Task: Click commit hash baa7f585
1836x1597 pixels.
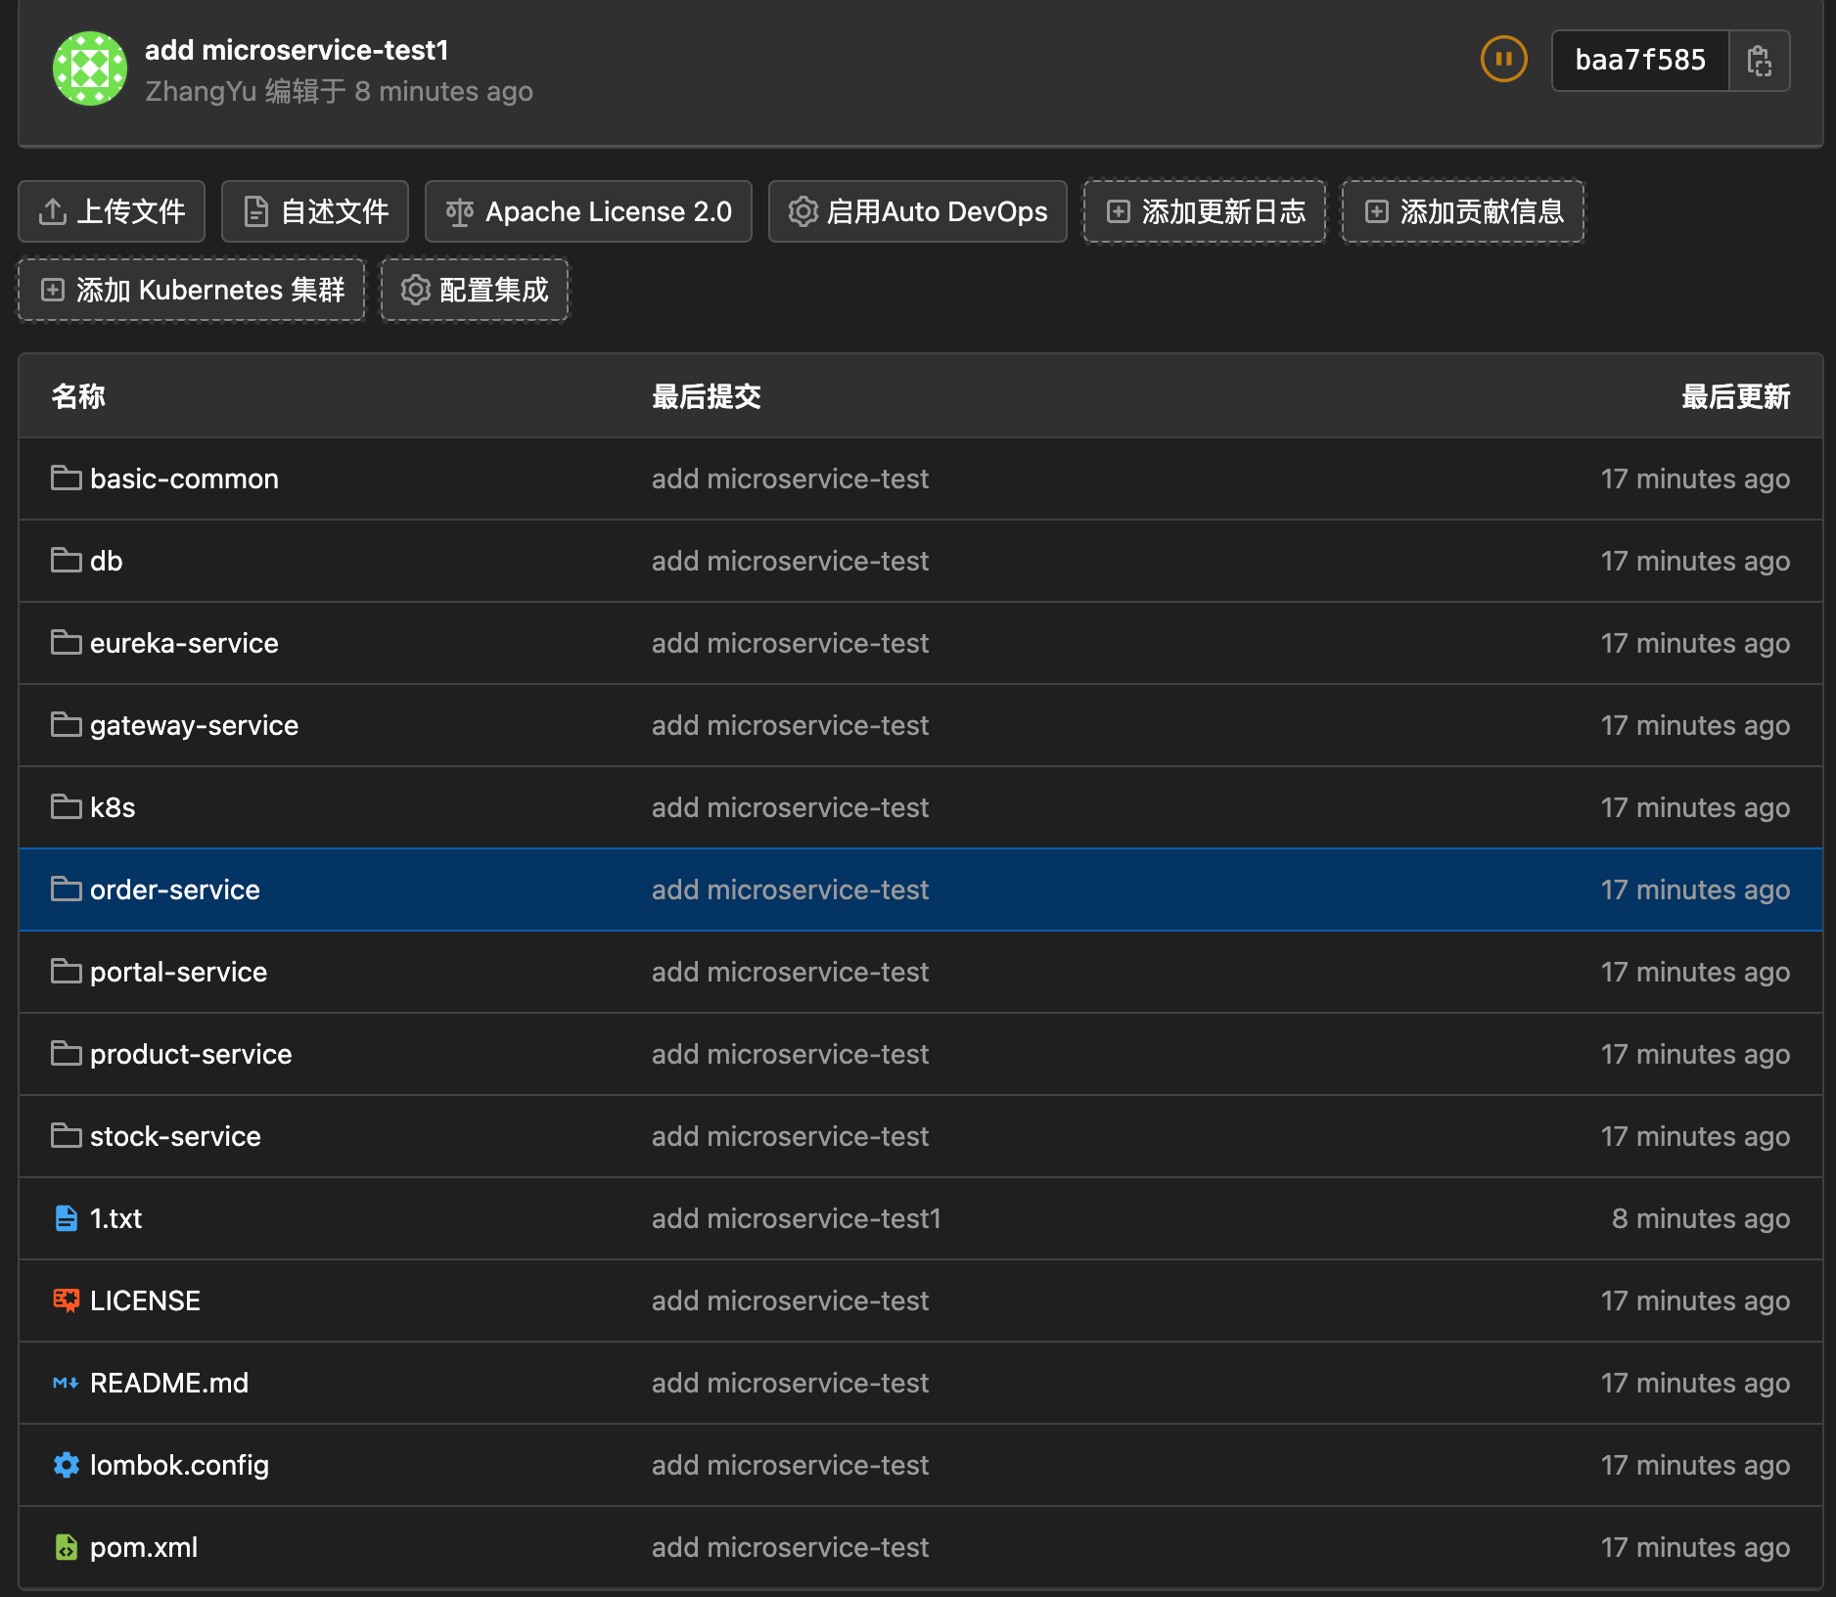Action: [x=1640, y=61]
